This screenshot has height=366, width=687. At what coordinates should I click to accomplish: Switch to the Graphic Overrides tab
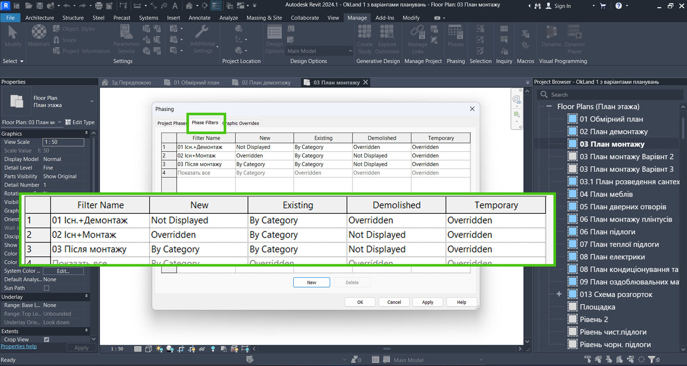(242, 123)
